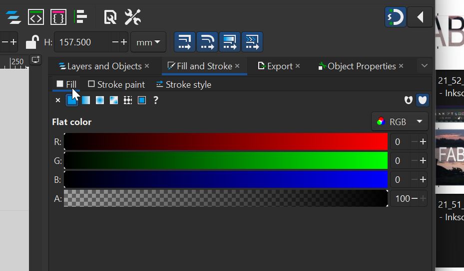The width and height of the screenshot is (464, 271).
Task: Close the Layers and Objects tab
Action: [147, 66]
